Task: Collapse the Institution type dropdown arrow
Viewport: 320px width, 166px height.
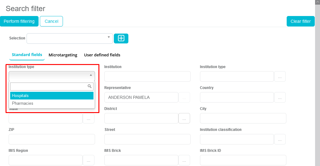Action: [91, 75]
